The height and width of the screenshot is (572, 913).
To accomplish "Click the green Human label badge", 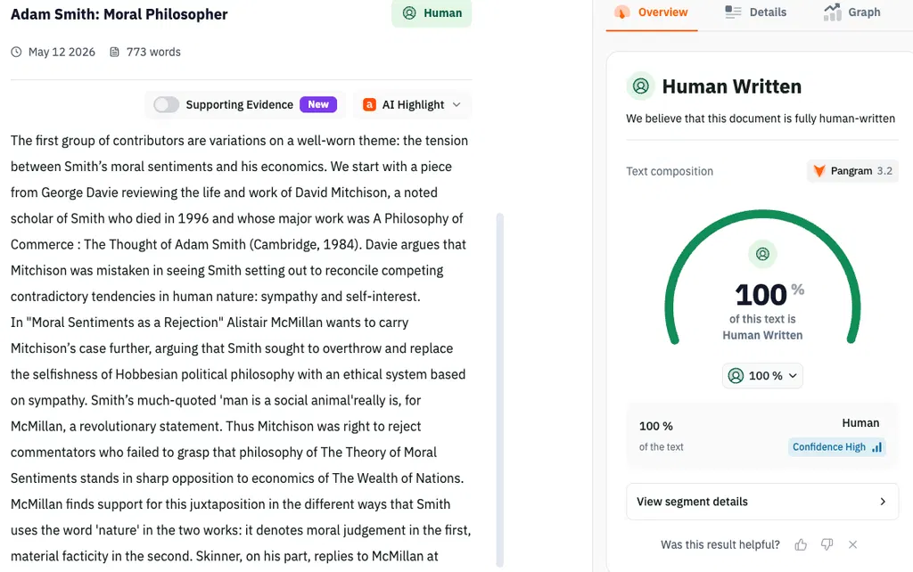I will (x=432, y=12).
